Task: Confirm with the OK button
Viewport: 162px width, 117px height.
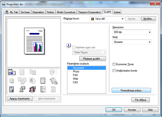Action: [114, 110]
